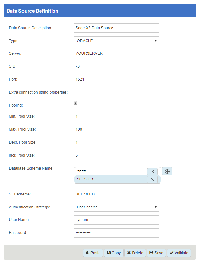200x260 pixels.
Task: Validate the data source connection
Action: 179,253
